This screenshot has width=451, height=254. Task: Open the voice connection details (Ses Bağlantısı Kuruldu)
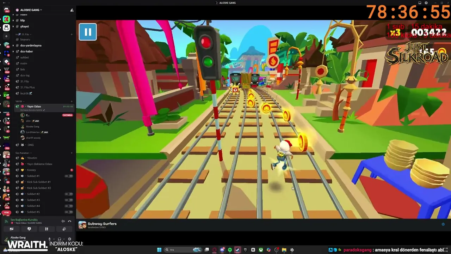24,220
